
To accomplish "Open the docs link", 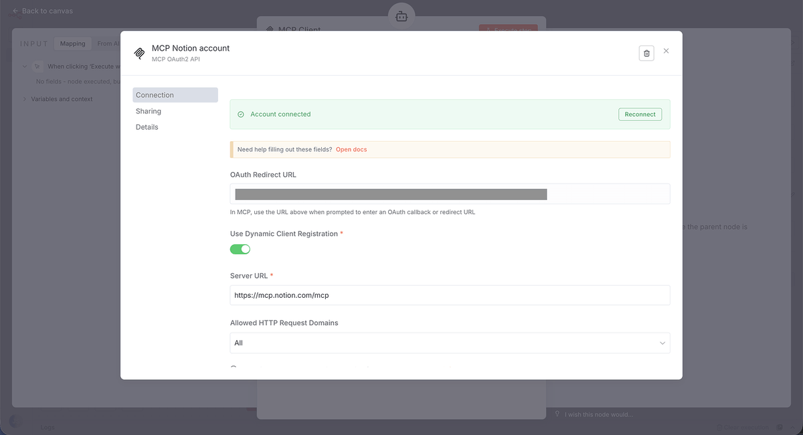I will (x=351, y=149).
